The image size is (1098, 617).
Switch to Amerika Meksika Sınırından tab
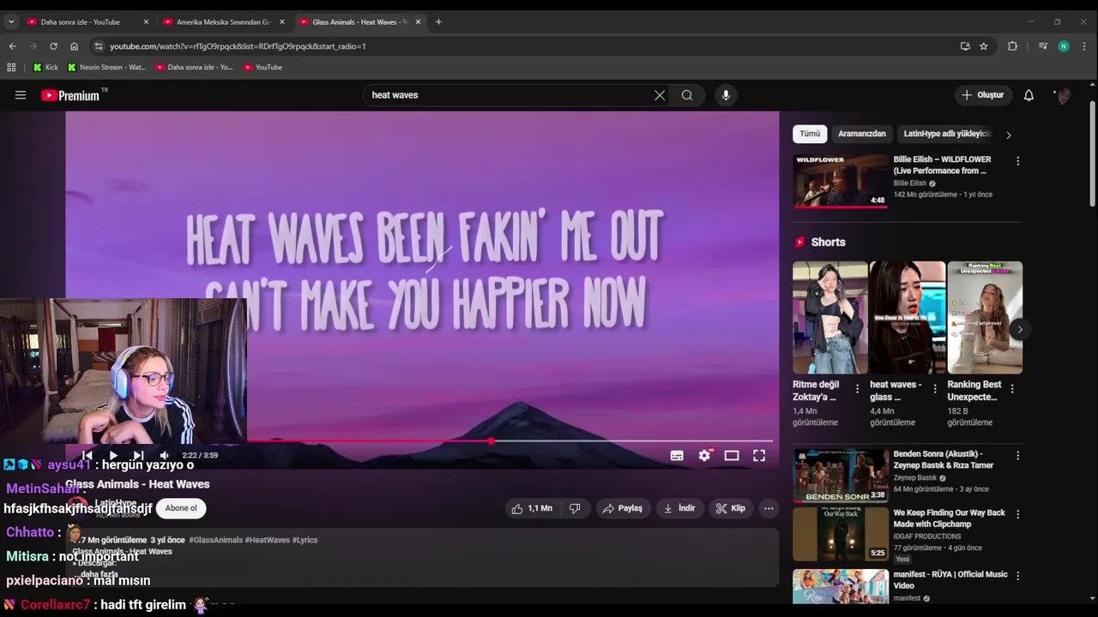click(224, 21)
